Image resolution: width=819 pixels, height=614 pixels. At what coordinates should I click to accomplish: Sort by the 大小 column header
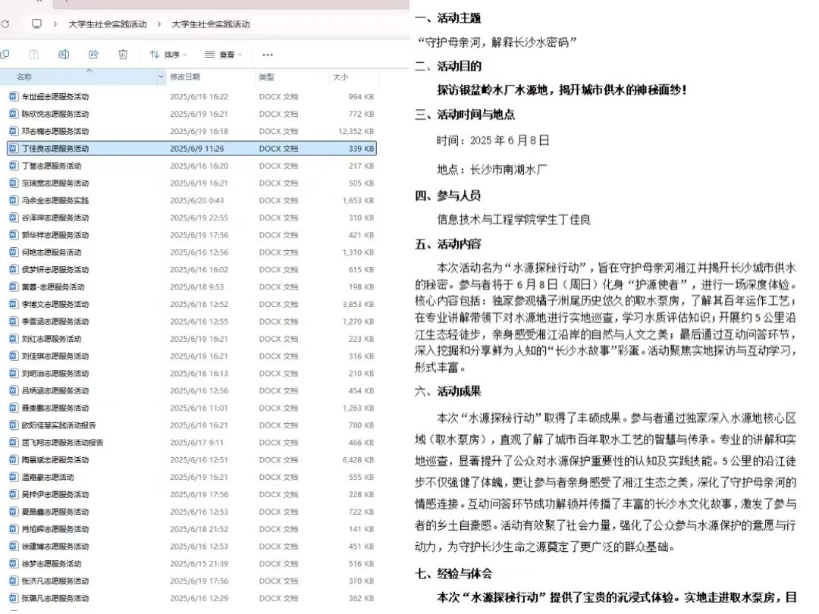tap(340, 77)
